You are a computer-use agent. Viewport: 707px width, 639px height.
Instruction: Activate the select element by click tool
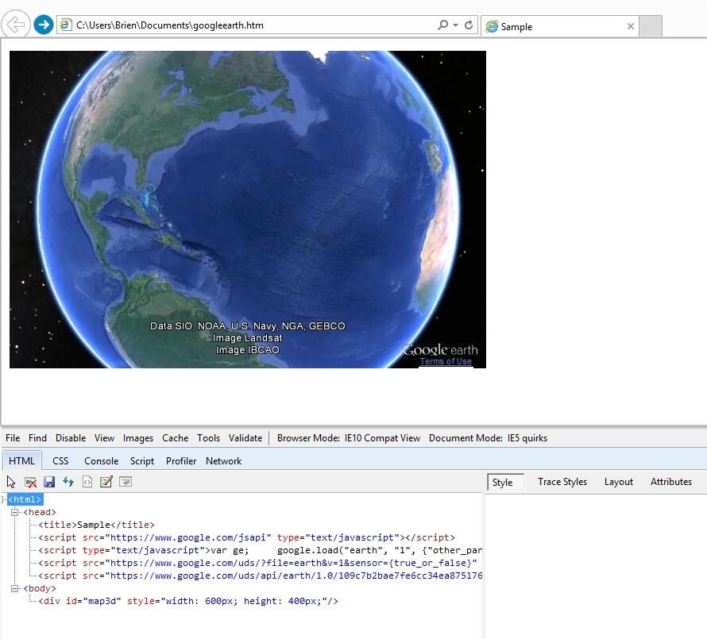point(10,482)
